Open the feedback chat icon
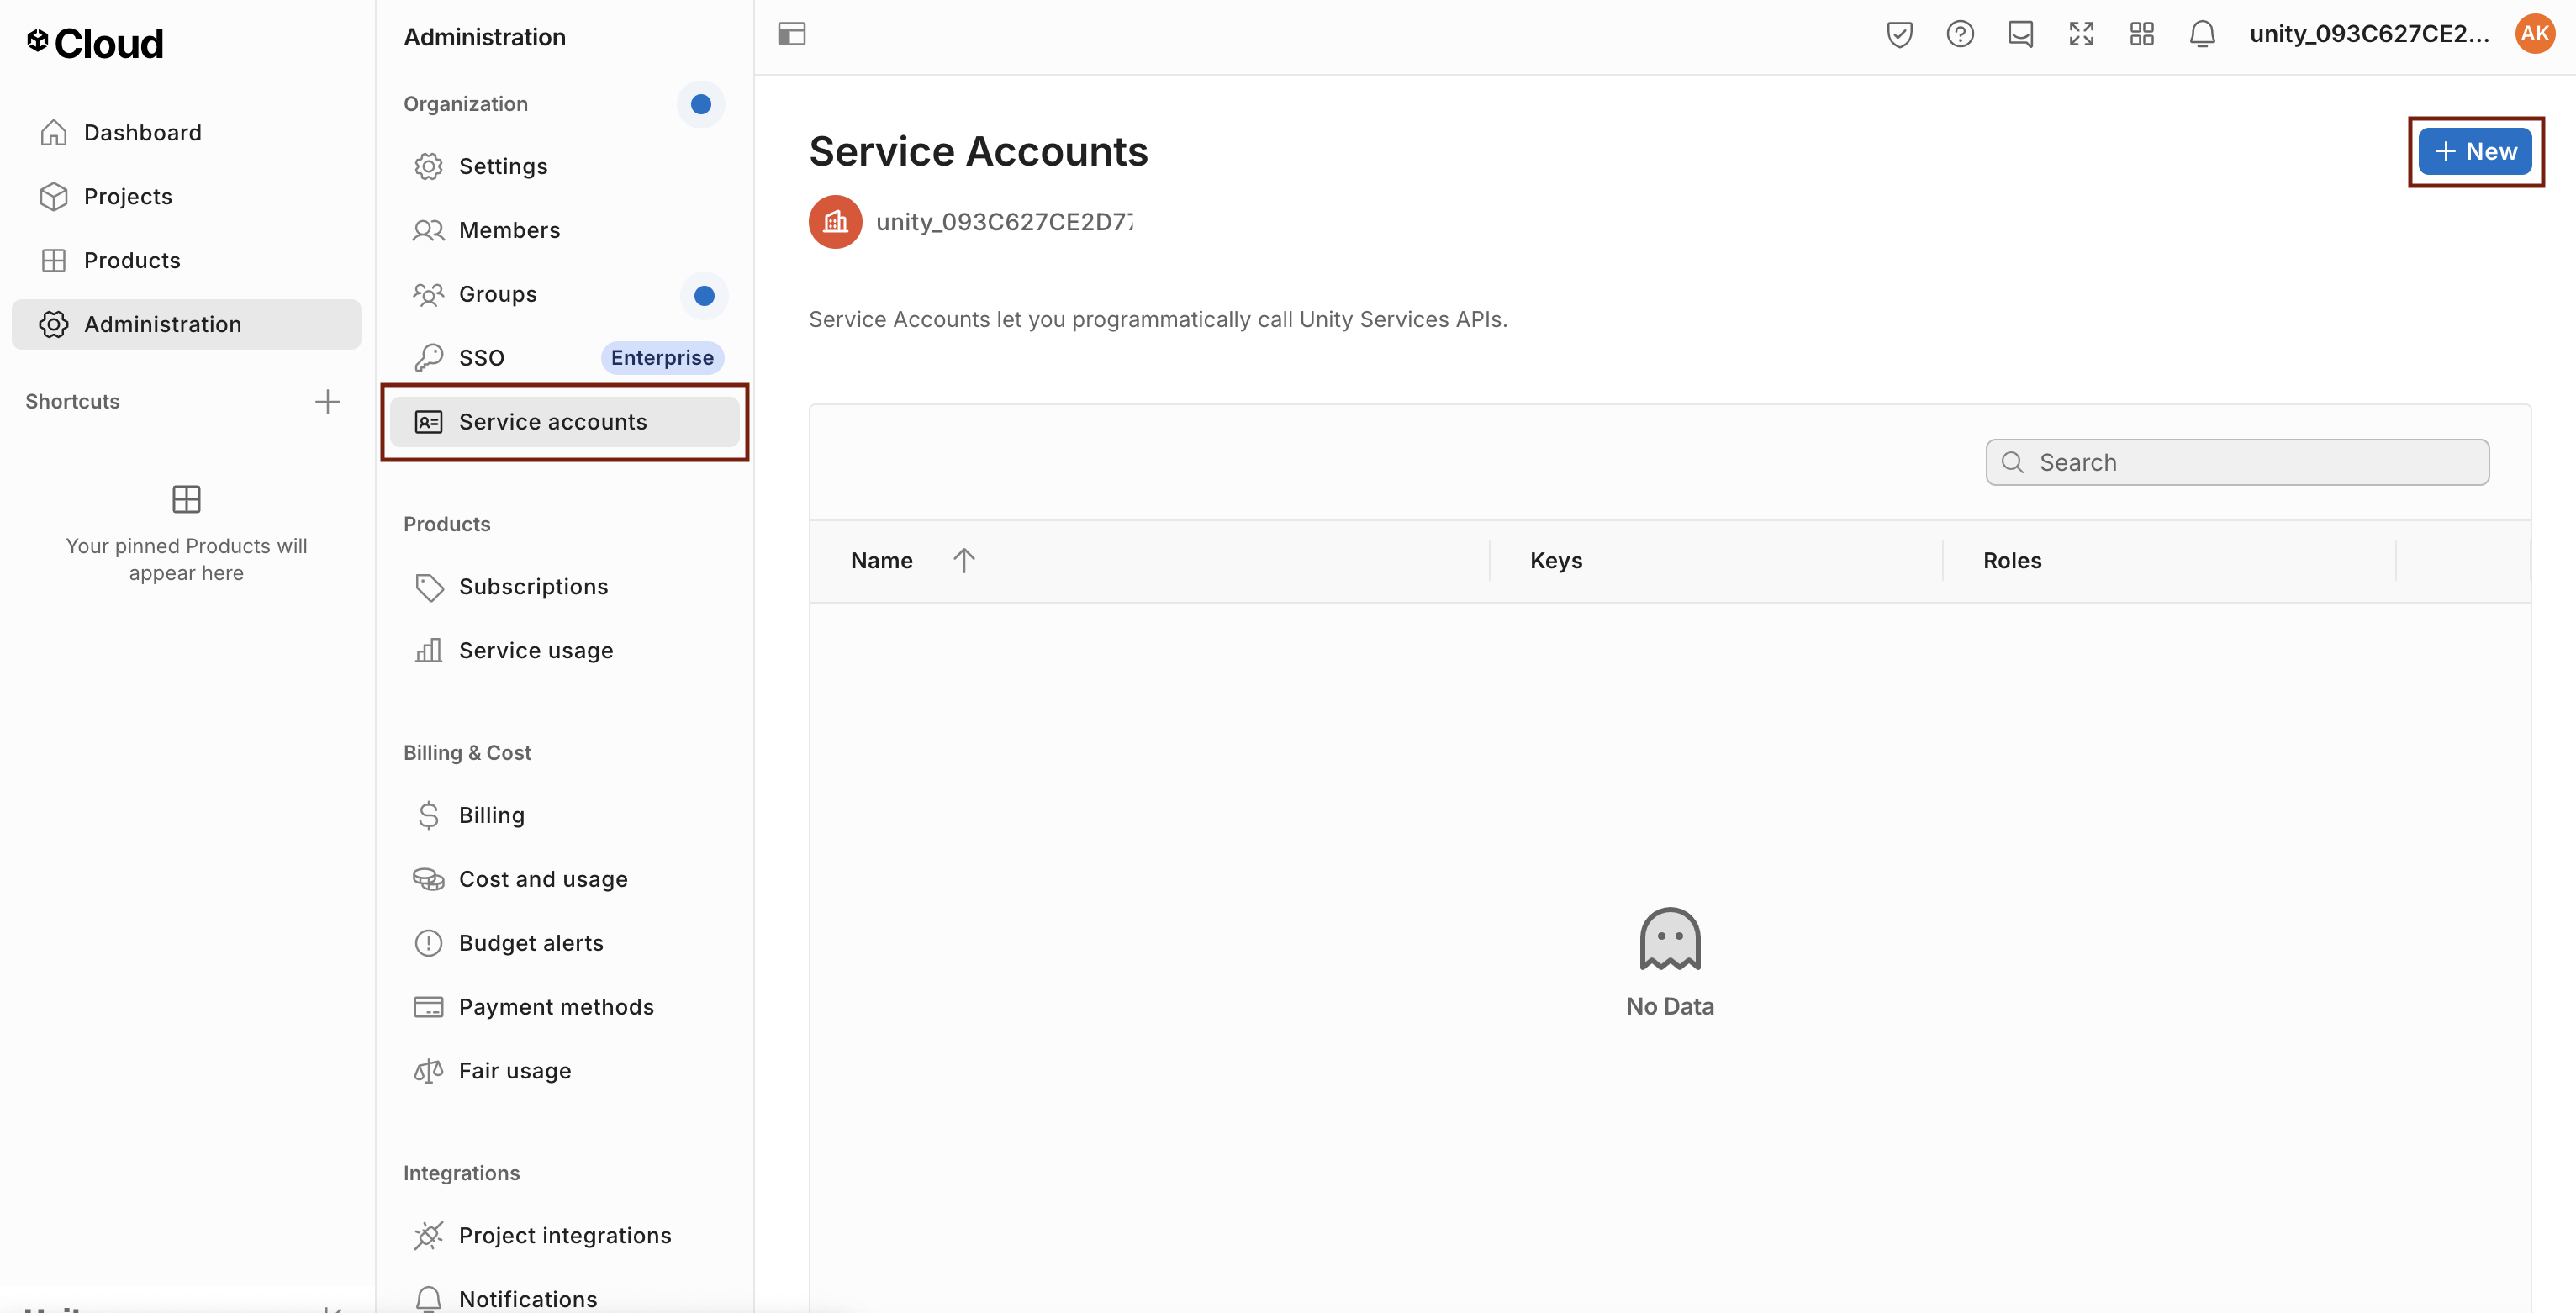The width and height of the screenshot is (2576, 1313). [2020, 34]
